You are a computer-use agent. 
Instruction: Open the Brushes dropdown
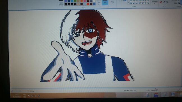click(x=155, y=2)
